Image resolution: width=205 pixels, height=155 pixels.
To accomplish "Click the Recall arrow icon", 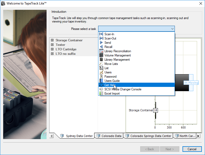I will (x=101, y=47).
